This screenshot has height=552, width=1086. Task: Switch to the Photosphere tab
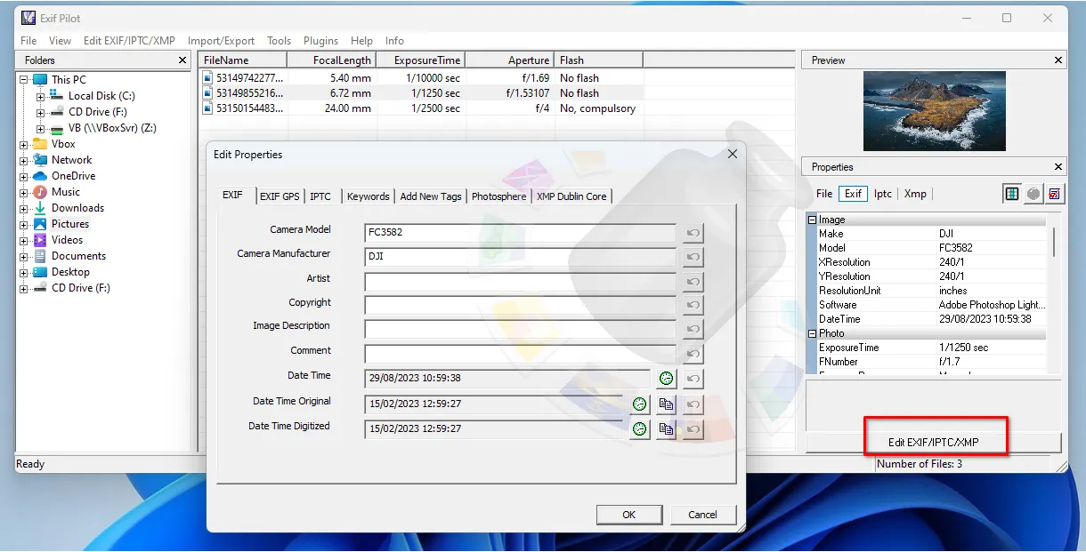pos(498,196)
